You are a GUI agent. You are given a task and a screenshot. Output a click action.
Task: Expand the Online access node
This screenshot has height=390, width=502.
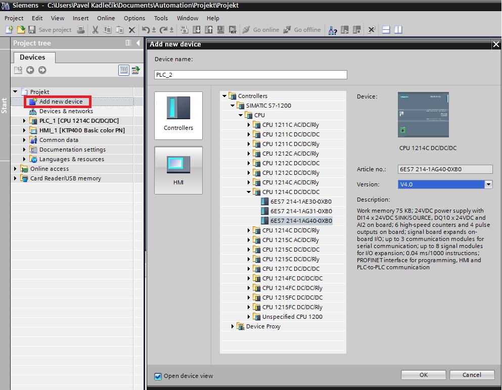tap(15, 169)
